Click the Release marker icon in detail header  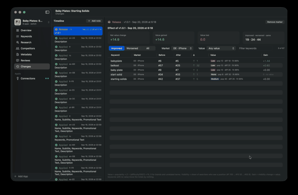109,22
